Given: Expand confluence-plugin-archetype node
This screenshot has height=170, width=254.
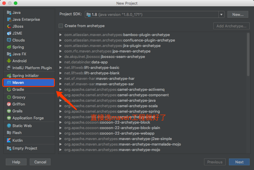Looking at the screenshot, I should click(x=60, y=40).
